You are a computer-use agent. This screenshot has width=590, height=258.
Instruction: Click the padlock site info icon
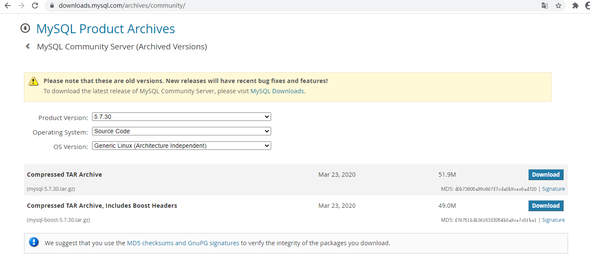[x=52, y=6]
